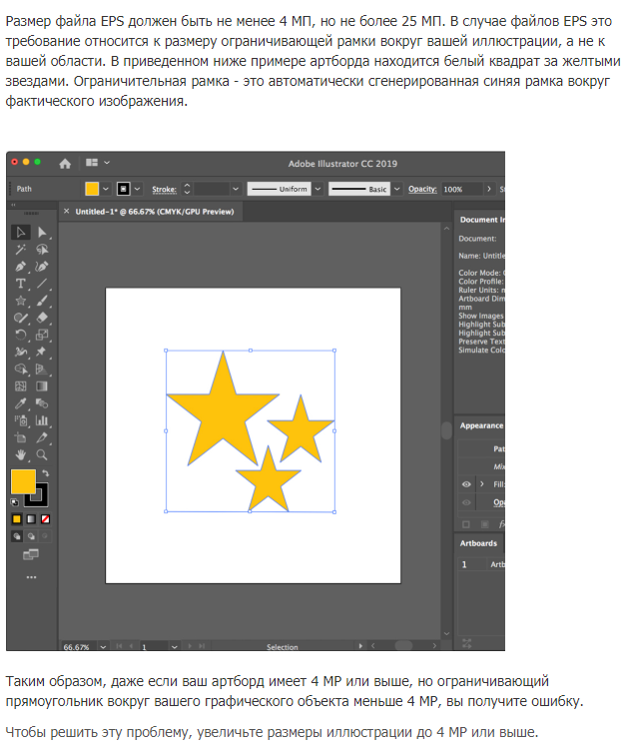Select the Eraser tool
This screenshot has height=752, width=634.
coord(42,318)
